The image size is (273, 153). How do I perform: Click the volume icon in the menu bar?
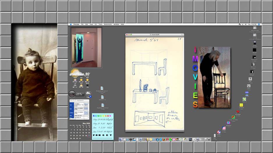click(245, 24)
